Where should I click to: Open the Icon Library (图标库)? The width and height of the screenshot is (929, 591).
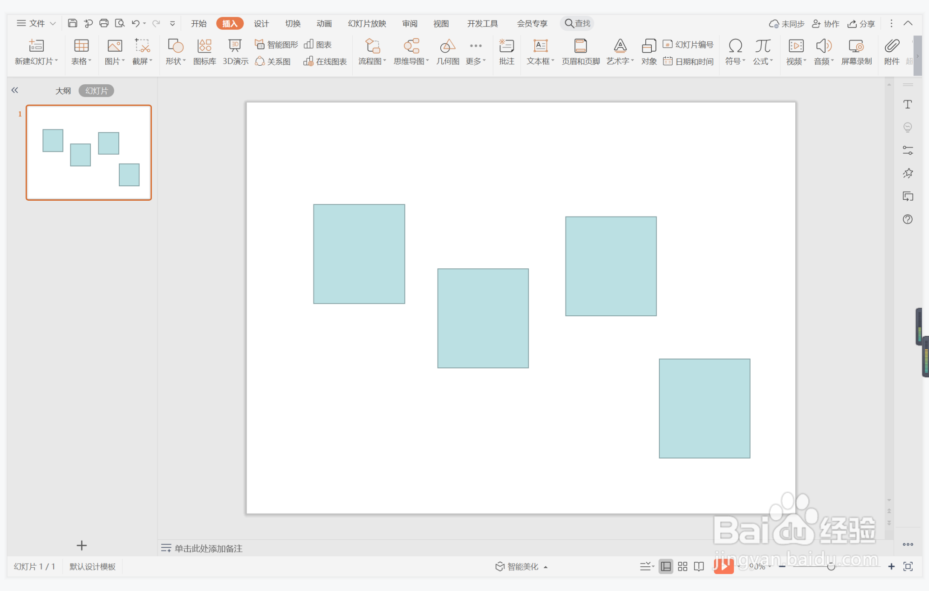tap(204, 46)
